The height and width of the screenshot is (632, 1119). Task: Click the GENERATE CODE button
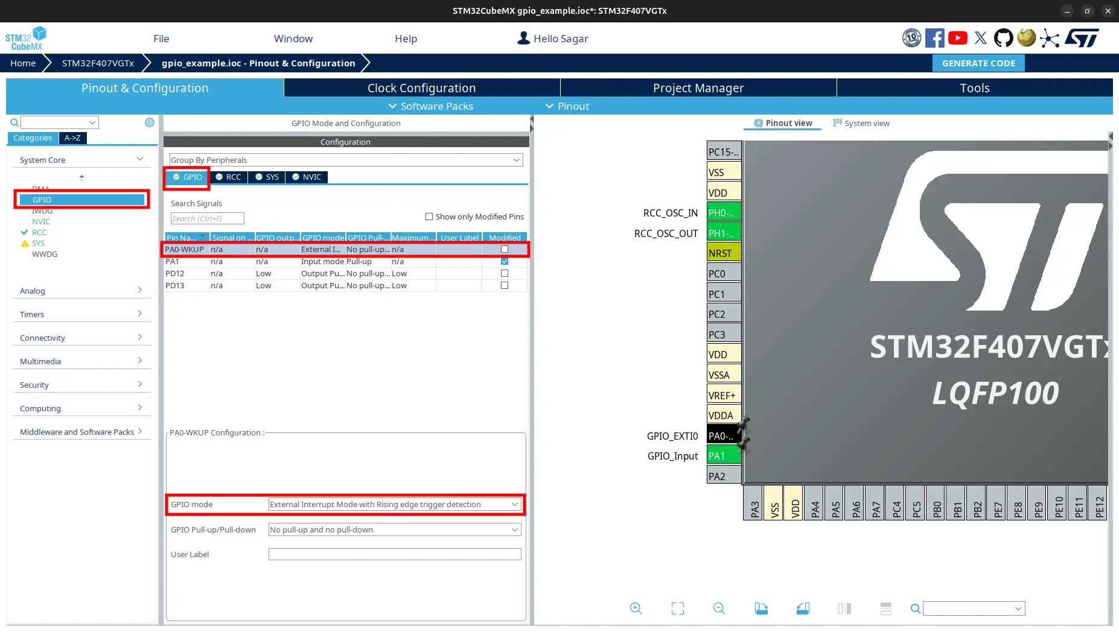pyautogui.click(x=978, y=63)
